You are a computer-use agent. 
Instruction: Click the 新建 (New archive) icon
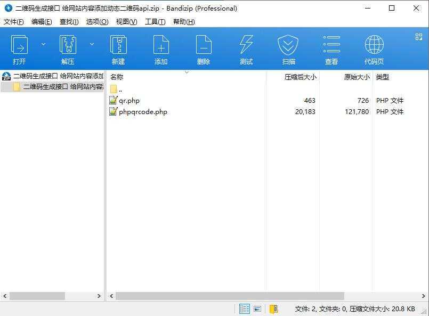[118, 48]
